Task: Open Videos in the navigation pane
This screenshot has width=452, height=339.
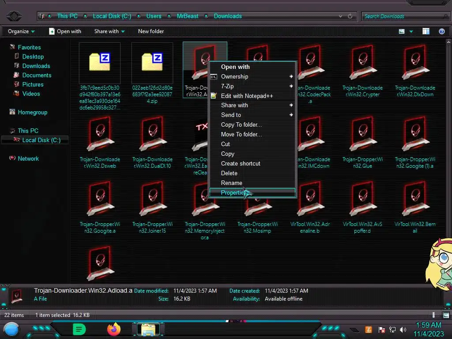Action: 31,94
